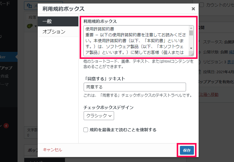Click the red notification badge showing 4
Image resolution: width=234 pixels, height=162 pixels.
click(x=6, y=126)
